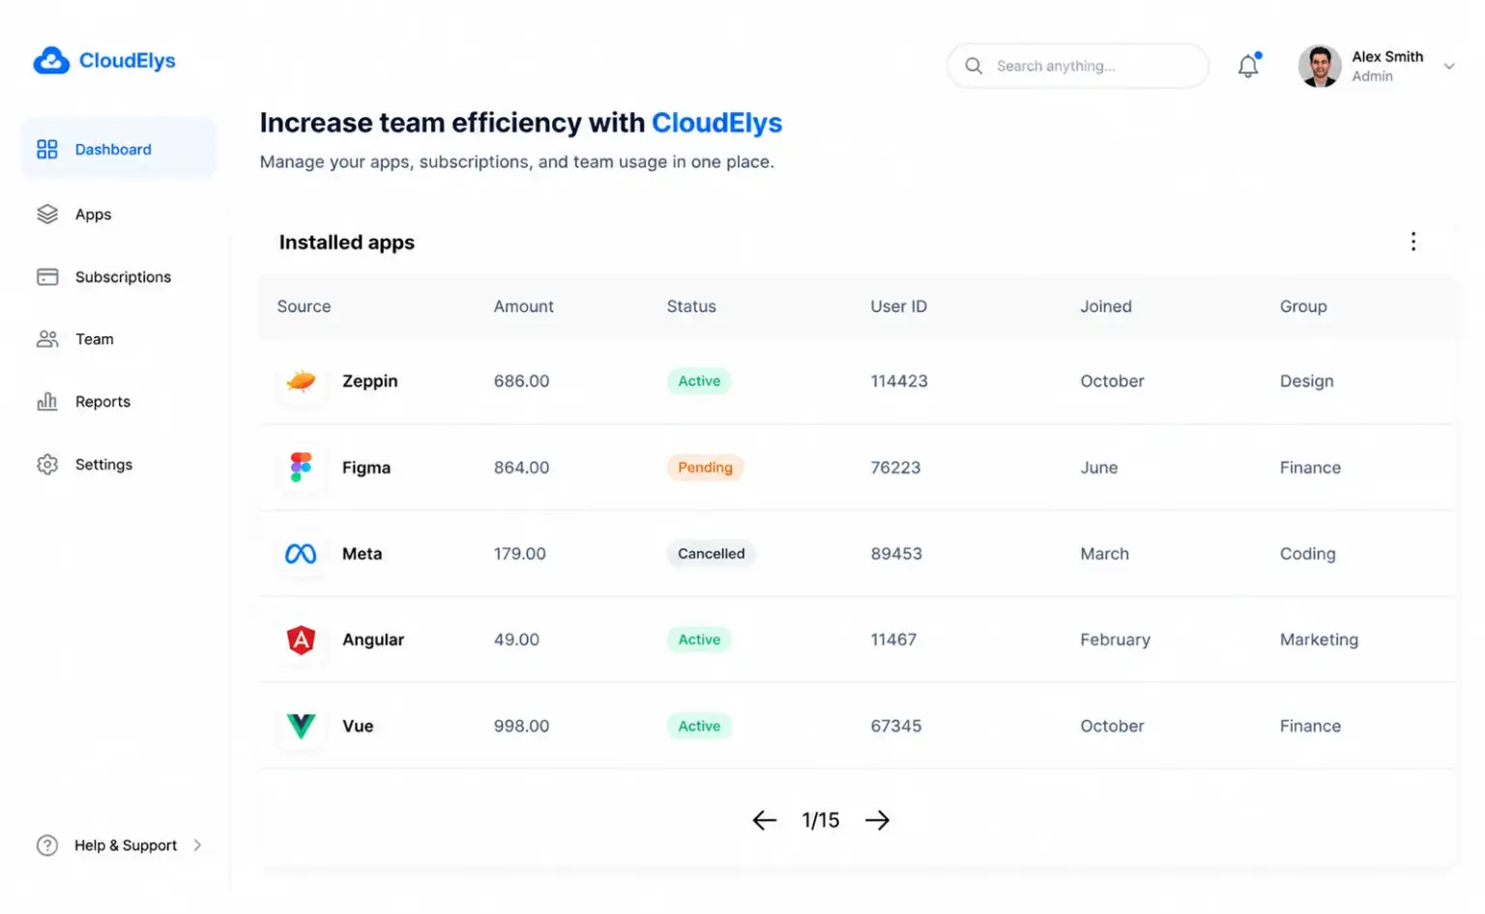Click the Search anything input field
Image resolution: width=1485 pixels, height=914 pixels.
click(1078, 66)
